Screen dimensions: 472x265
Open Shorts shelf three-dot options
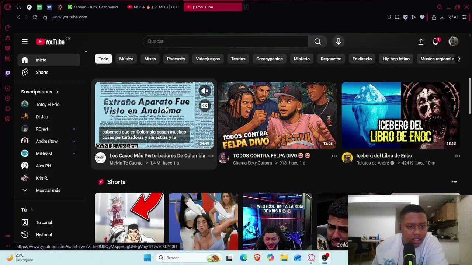tap(454, 182)
